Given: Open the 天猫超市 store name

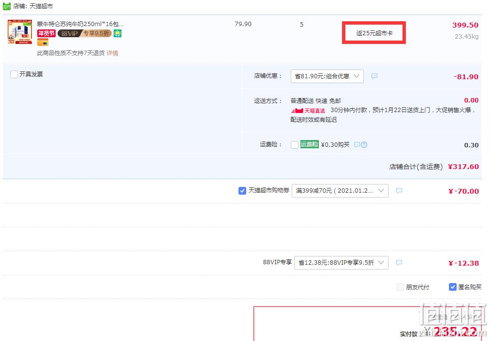Looking at the screenshot, I should [41, 6].
